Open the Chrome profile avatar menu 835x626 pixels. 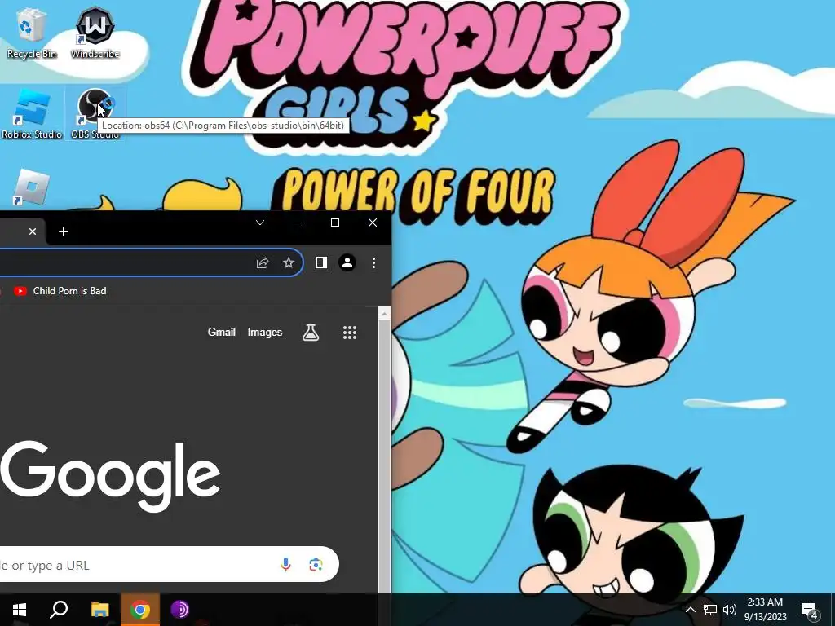point(347,262)
